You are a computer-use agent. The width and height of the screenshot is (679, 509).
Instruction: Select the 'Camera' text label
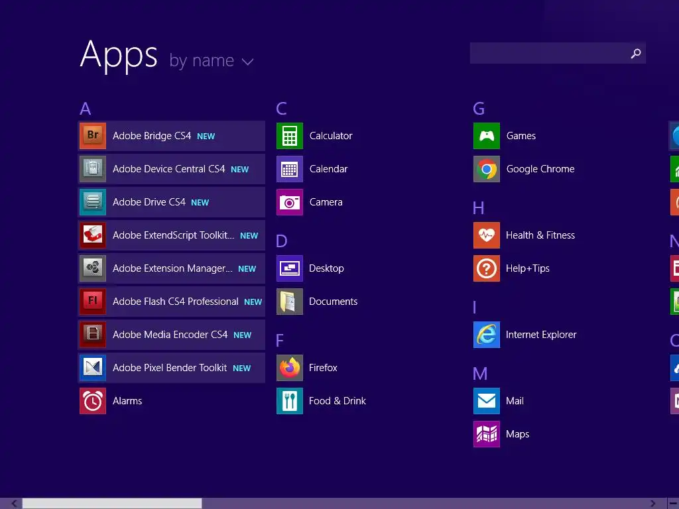pyautogui.click(x=326, y=202)
